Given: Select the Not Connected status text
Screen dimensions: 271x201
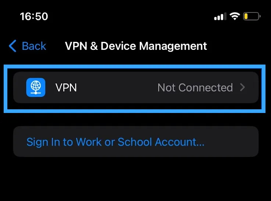Looking at the screenshot, I should click(195, 88).
